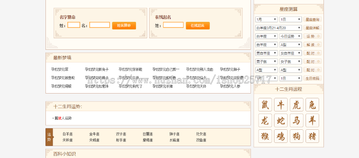Open dream link 孕妇梦见狗死了
The height and width of the screenshot is (158, 359).
pyautogui.click(x=130, y=86)
